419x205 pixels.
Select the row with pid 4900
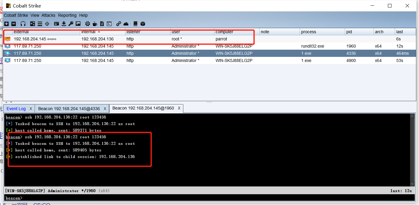point(210,60)
